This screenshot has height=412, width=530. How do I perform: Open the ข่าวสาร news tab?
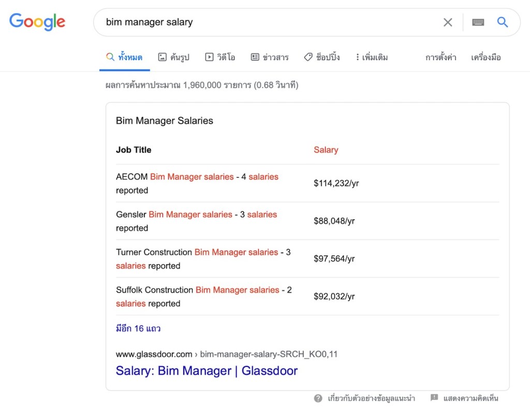[270, 58]
